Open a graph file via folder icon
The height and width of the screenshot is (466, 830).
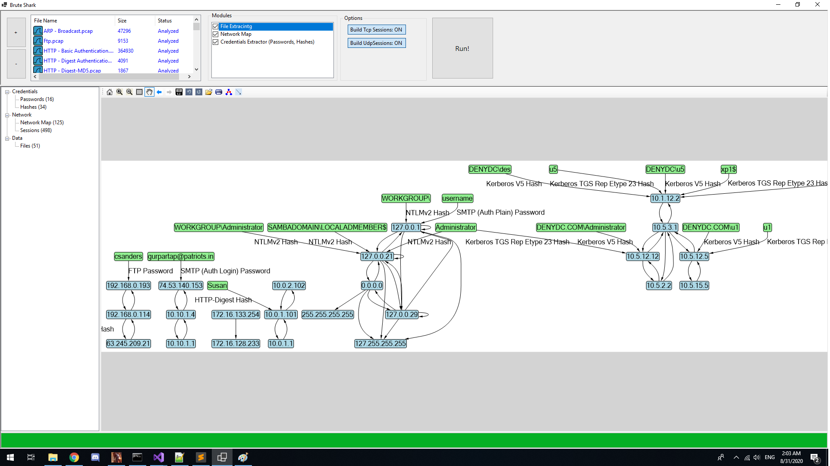click(x=209, y=92)
